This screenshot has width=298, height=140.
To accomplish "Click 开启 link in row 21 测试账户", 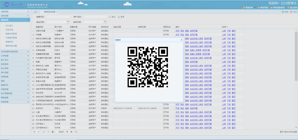I will 177,108.
